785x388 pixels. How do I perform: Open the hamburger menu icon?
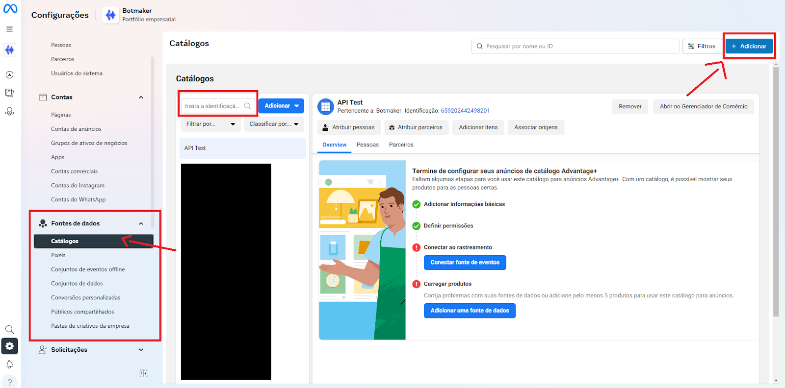pos(9,29)
